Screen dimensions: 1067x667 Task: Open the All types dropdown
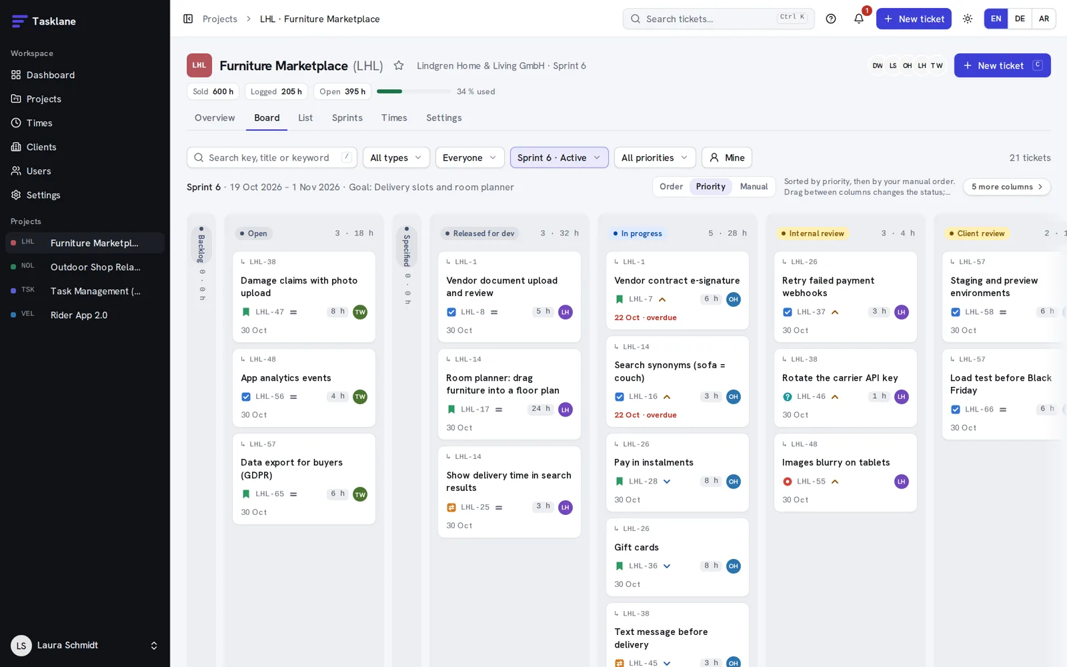click(x=396, y=157)
